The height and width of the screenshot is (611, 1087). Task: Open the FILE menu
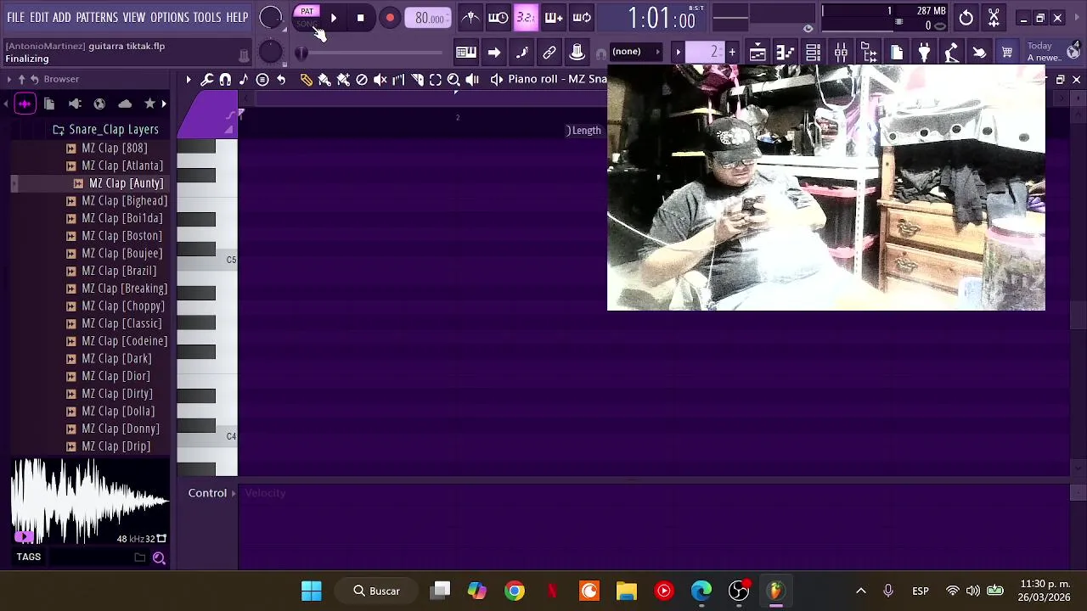click(16, 17)
